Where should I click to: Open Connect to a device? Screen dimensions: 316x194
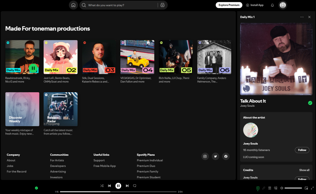(x=276, y=188)
